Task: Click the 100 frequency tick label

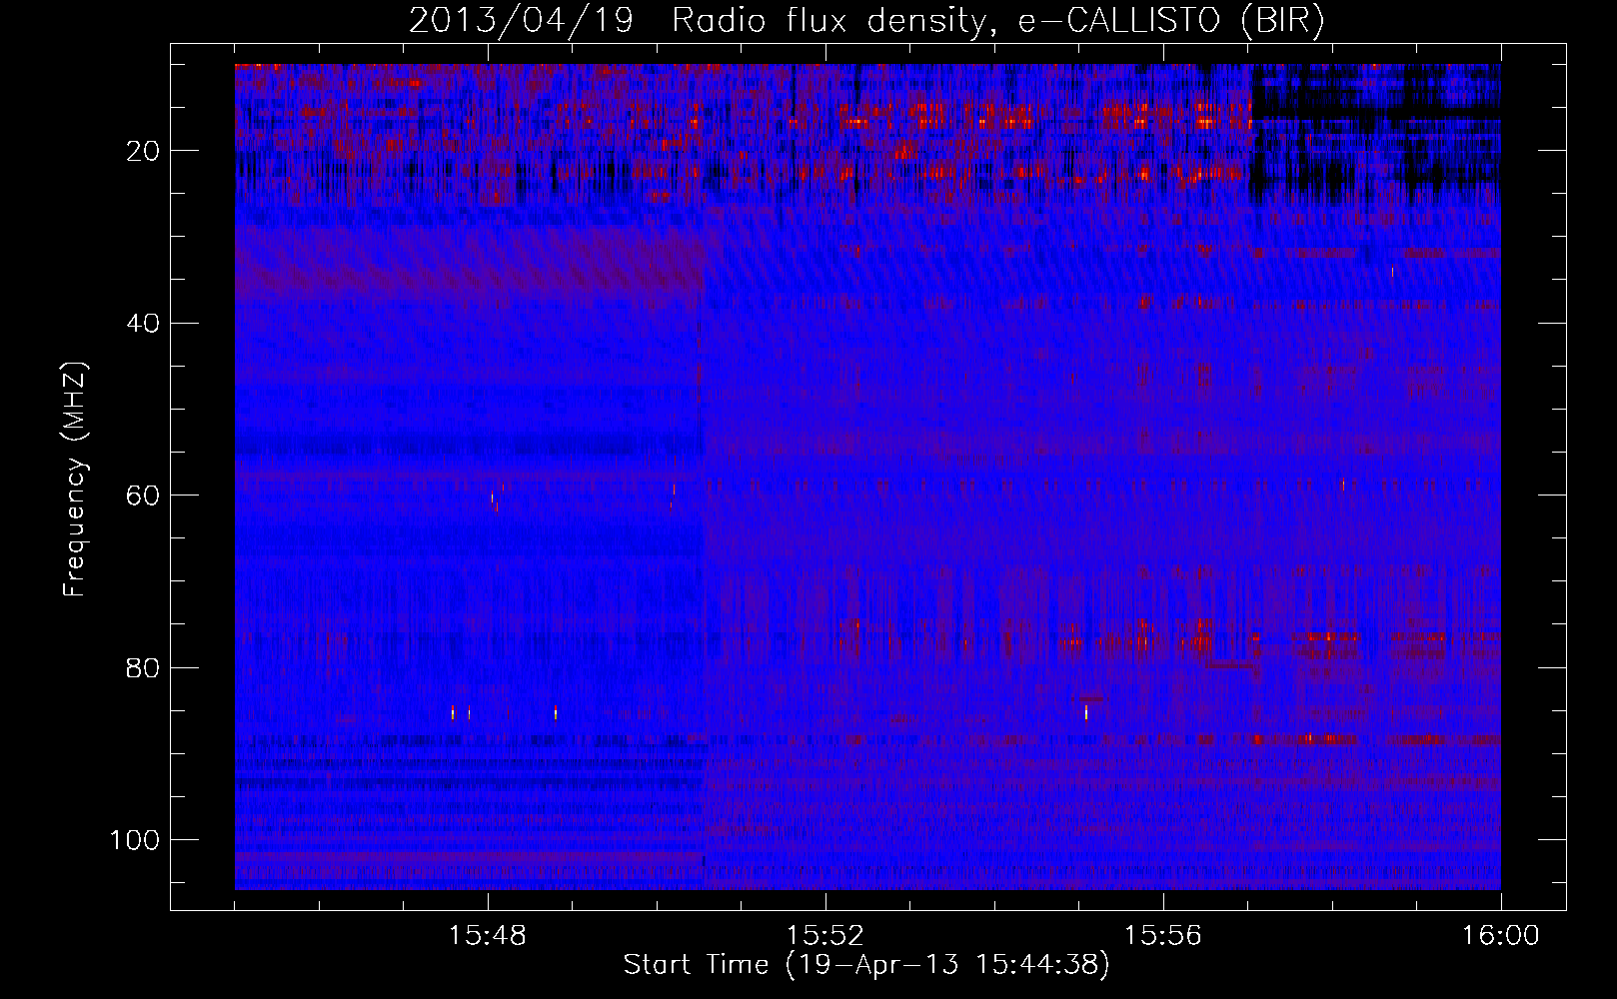Action: coord(135,840)
